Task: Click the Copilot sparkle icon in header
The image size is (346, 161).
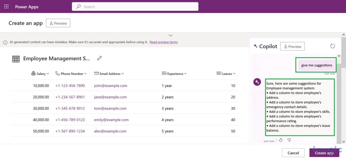Action: point(255,46)
